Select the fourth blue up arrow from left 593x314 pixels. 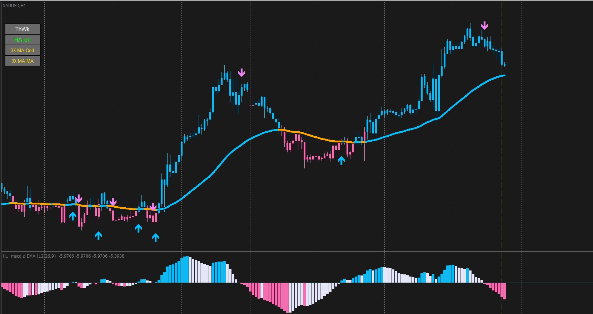click(155, 237)
